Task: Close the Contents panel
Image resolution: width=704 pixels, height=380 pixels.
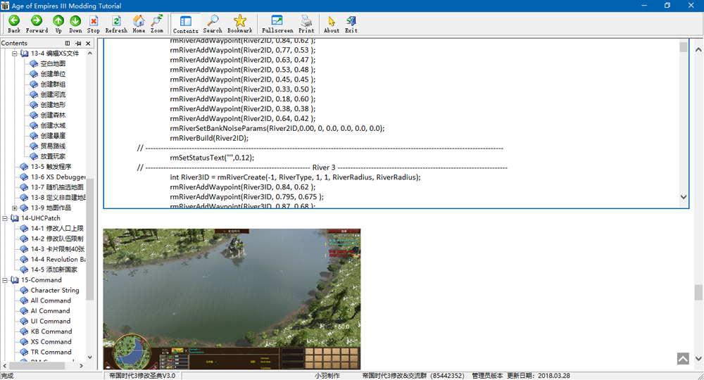Action: point(88,43)
